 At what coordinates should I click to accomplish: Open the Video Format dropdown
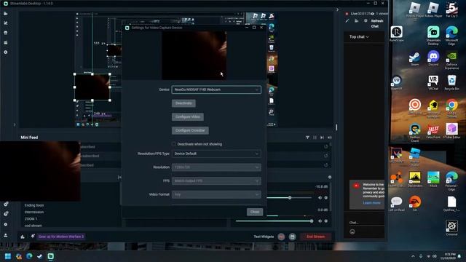click(x=216, y=194)
